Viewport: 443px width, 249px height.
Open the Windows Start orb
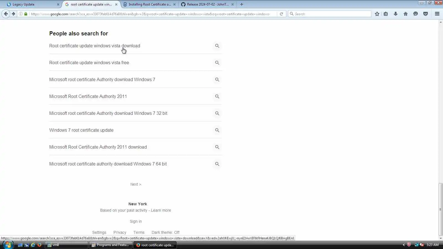[x=8, y=245]
